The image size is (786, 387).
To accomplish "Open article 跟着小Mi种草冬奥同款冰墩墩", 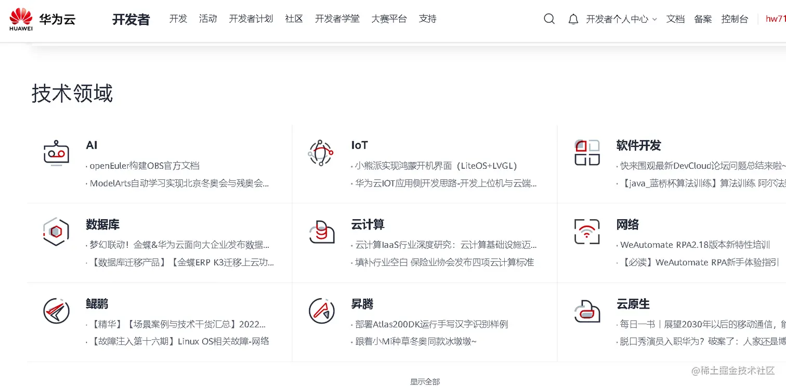I will click(x=416, y=341).
